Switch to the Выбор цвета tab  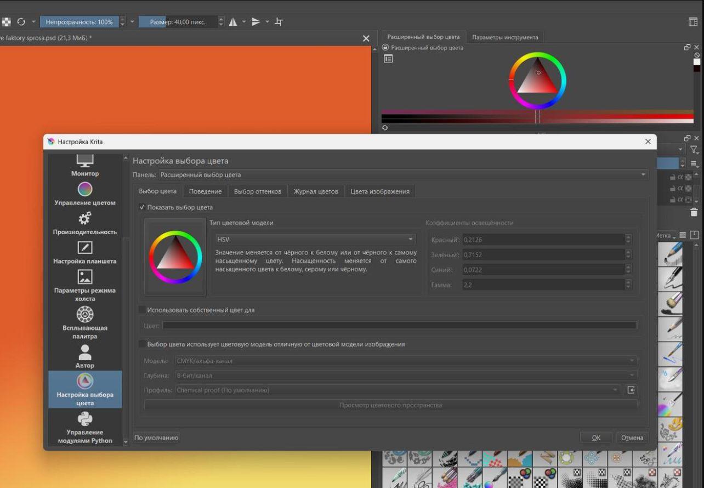pyautogui.click(x=157, y=191)
